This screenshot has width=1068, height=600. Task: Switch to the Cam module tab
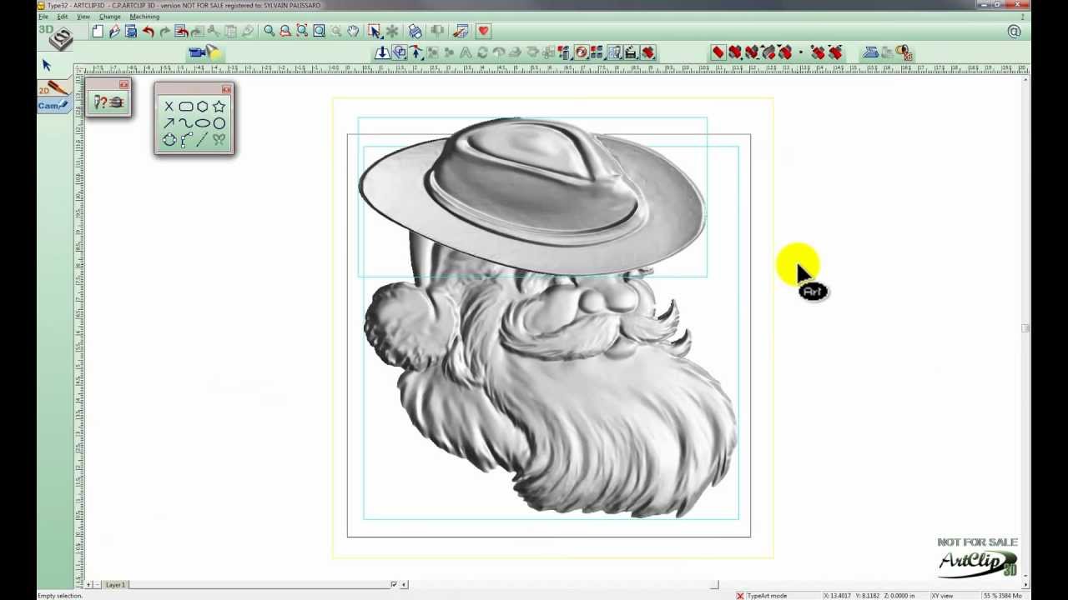(53, 105)
